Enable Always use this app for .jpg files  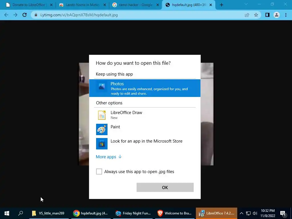(x=99, y=171)
